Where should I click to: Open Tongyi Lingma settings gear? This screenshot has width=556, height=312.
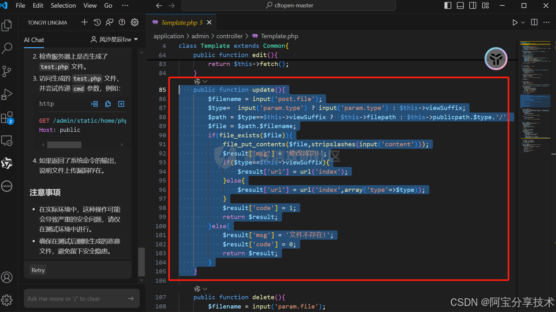pos(135,22)
